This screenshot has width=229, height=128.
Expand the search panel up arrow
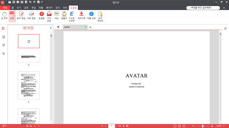pyautogui.click(x=31, y=126)
